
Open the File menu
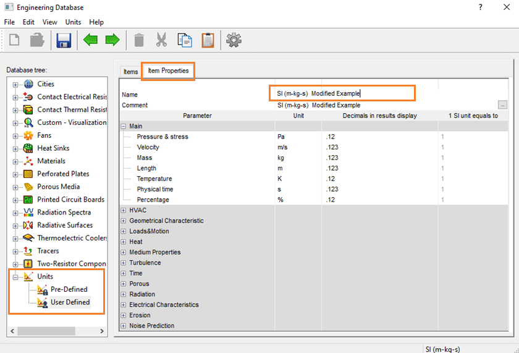coord(9,22)
